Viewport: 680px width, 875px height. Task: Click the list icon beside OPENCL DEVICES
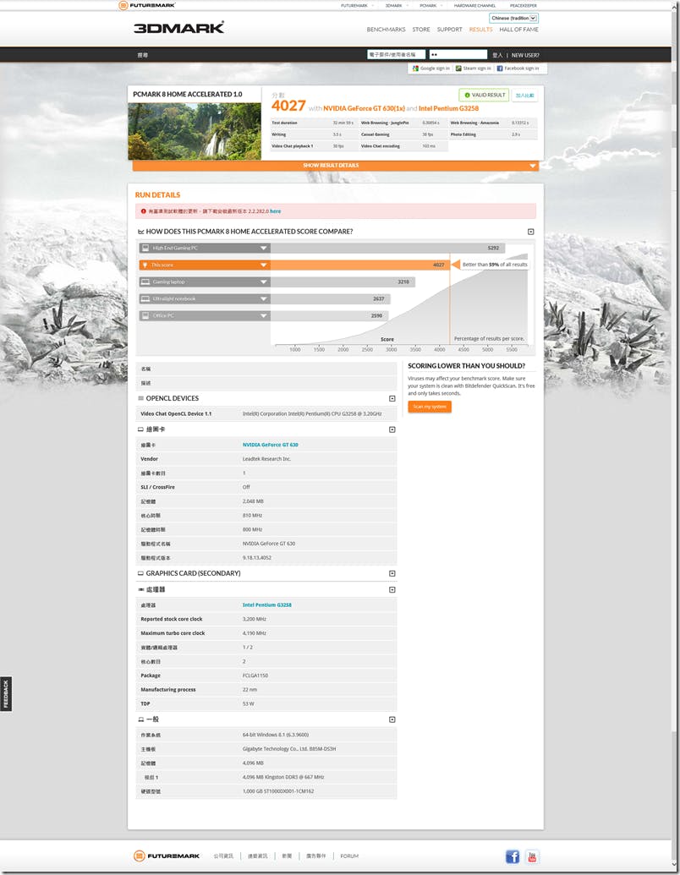pos(140,398)
